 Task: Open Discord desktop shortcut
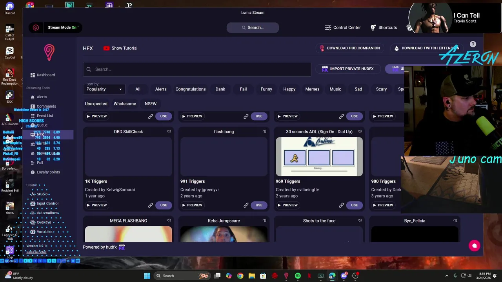click(10, 9)
